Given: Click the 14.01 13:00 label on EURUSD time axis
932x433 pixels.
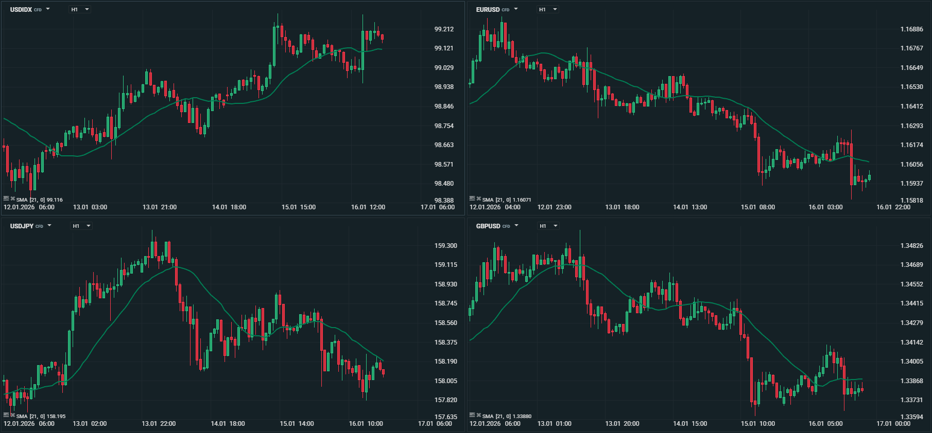Looking at the screenshot, I should [x=689, y=207].
